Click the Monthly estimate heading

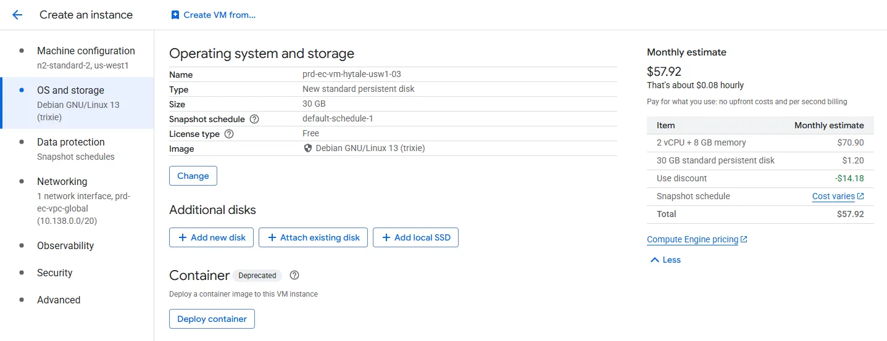click(686, 52)
